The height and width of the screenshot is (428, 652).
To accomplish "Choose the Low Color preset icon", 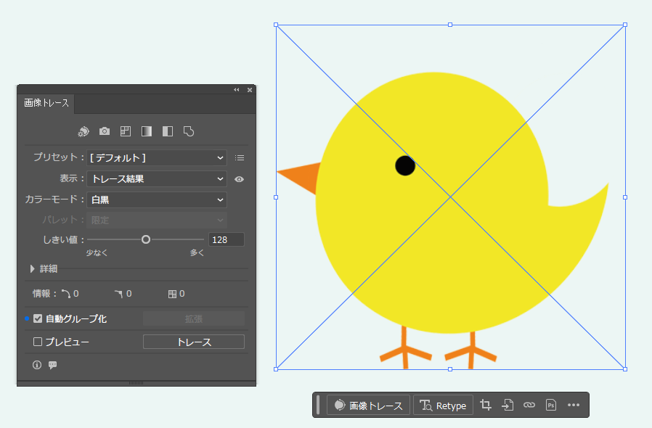I will pos(126,131).
